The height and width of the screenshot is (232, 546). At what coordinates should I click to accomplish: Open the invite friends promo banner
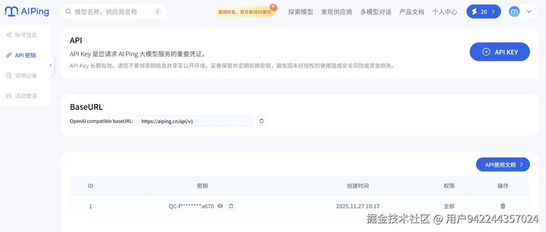point(245,12)
